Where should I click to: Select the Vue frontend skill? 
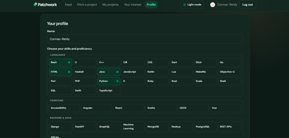click(226, 108)
